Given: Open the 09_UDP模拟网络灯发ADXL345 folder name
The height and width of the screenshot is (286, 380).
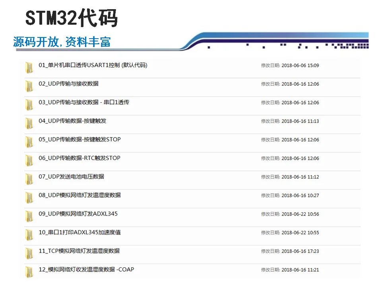Looking at the screenshot, I should tap(78, 214).
